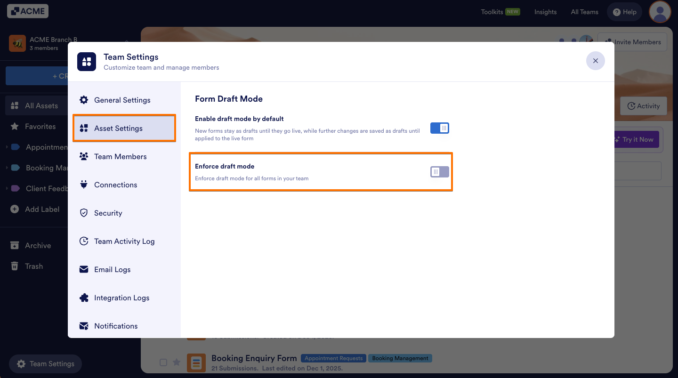Screen dimensions: 678x378
Task: Expand the Booking Management label in sidebar
Action: click(x=7, y=168)
